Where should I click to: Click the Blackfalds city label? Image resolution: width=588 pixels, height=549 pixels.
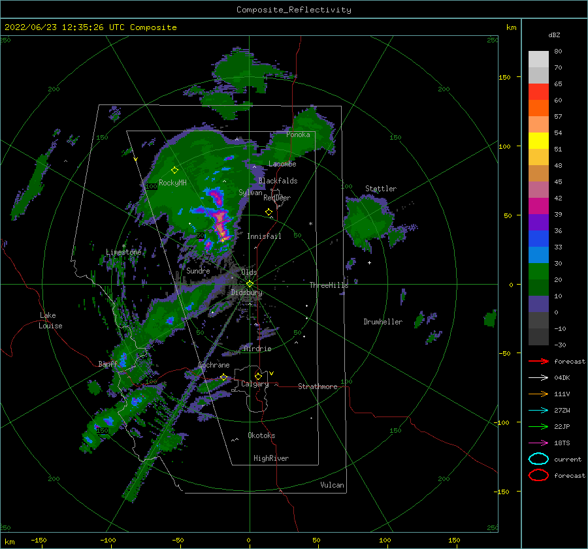(278, 181)
